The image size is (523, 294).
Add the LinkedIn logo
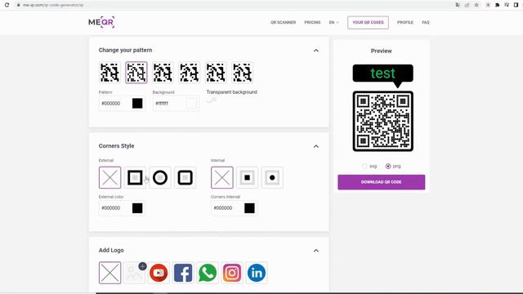coord(257,273)
